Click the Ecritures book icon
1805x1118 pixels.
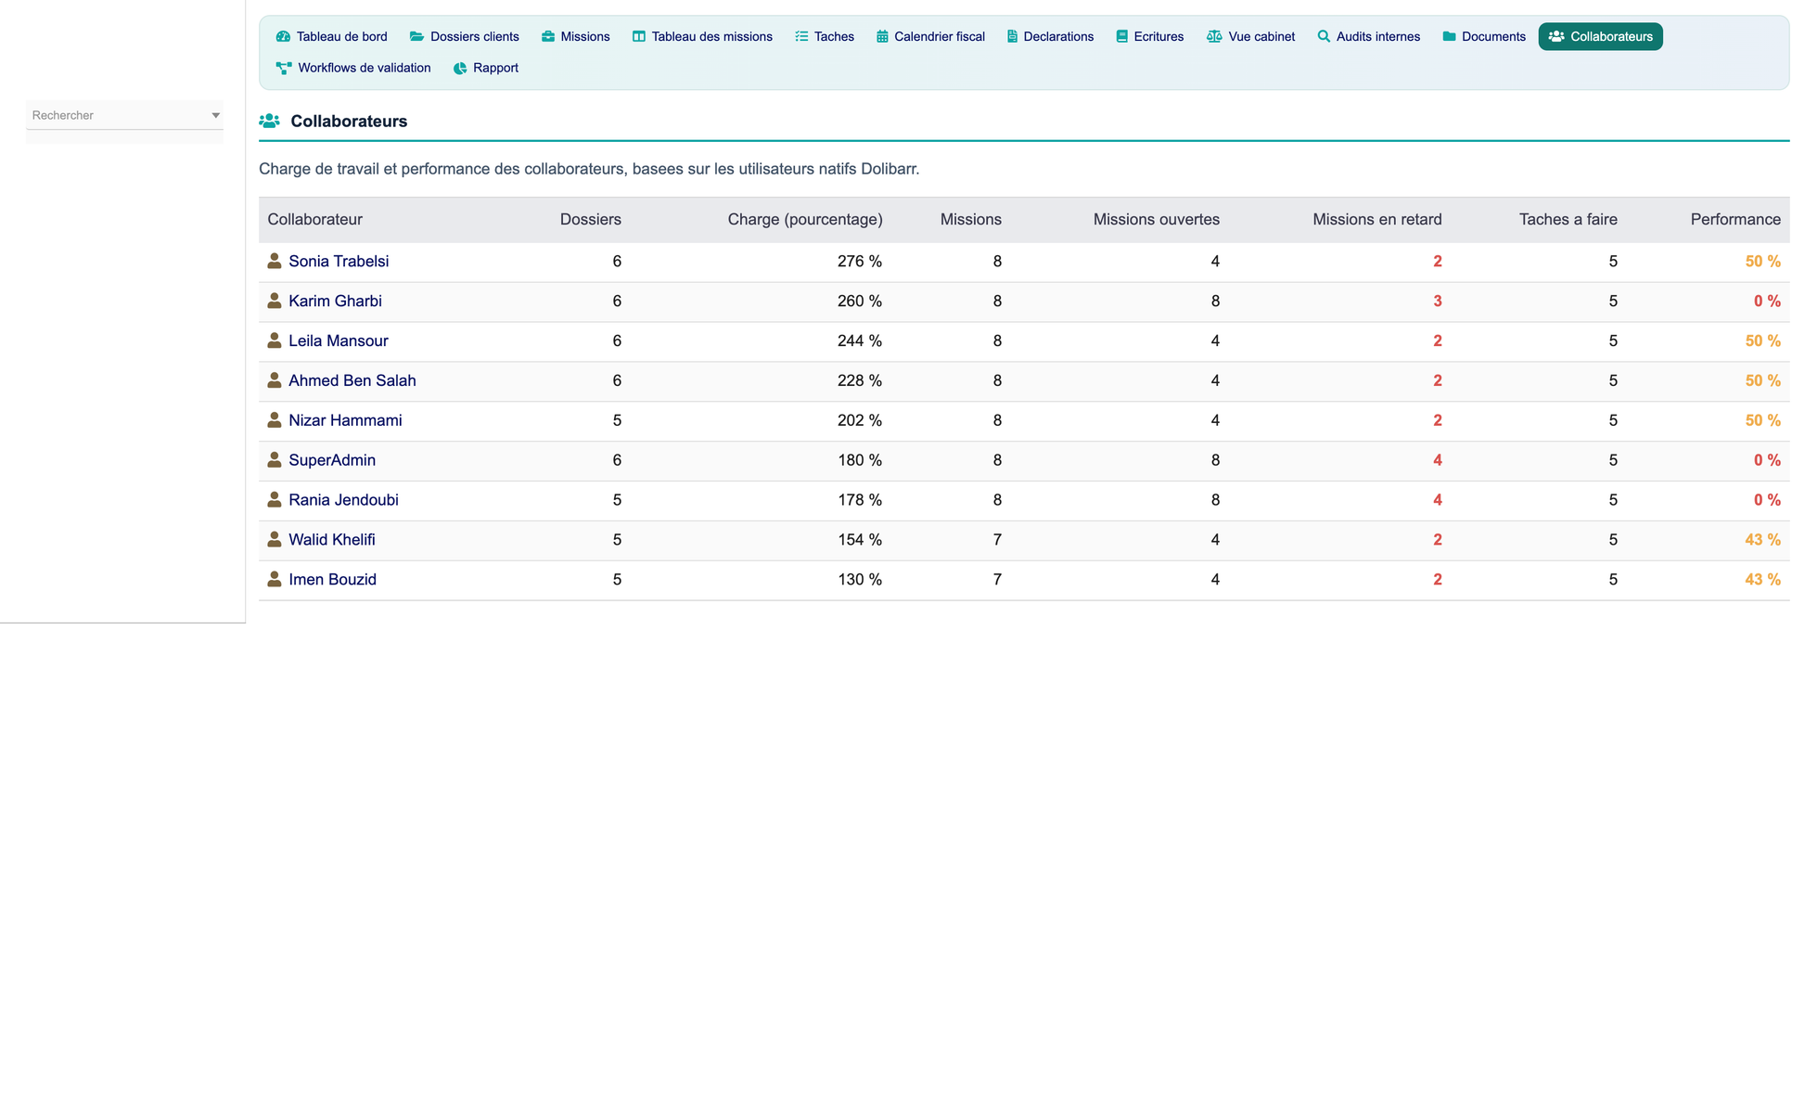(1121, 37)
